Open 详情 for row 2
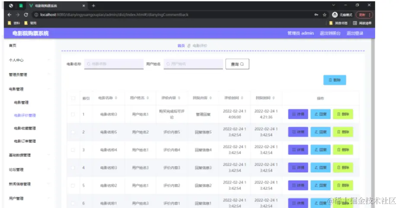 (298, 132)
